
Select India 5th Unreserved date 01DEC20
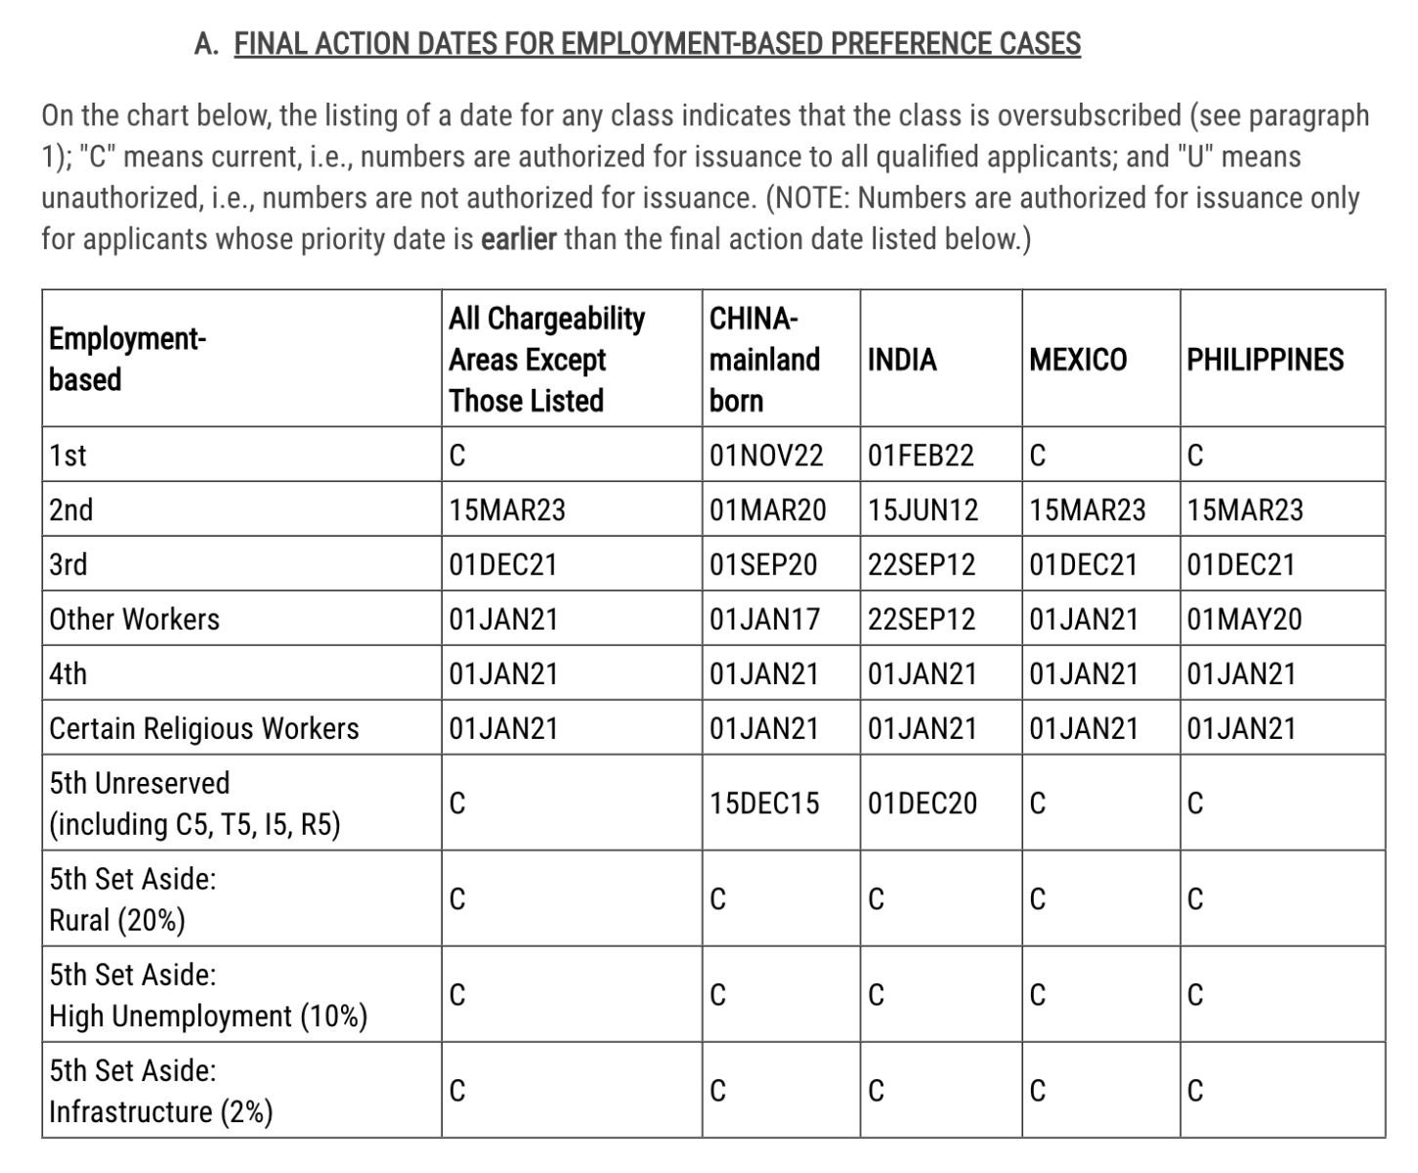coord(923,804)
